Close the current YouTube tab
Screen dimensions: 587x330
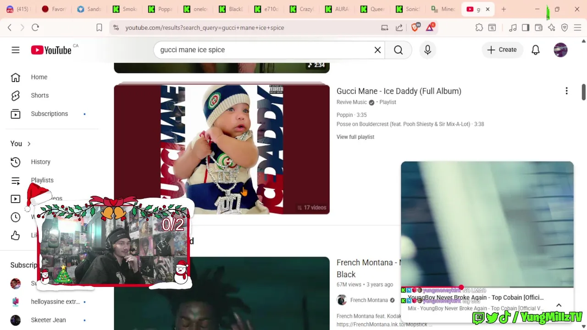[x=487, y=9]
